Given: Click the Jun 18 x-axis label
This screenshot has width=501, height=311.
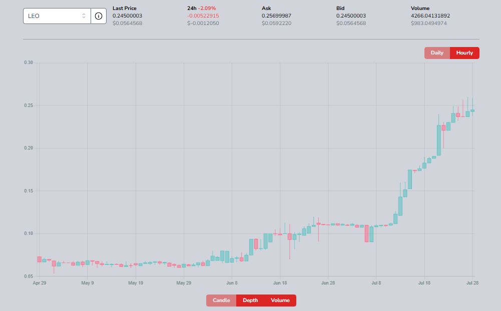Looking at the screenshot, I should point(280,283).
